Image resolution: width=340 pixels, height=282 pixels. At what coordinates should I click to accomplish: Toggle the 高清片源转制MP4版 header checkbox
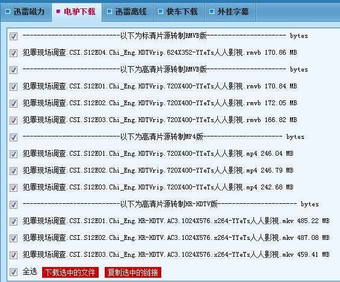click(x=13, y=137)
